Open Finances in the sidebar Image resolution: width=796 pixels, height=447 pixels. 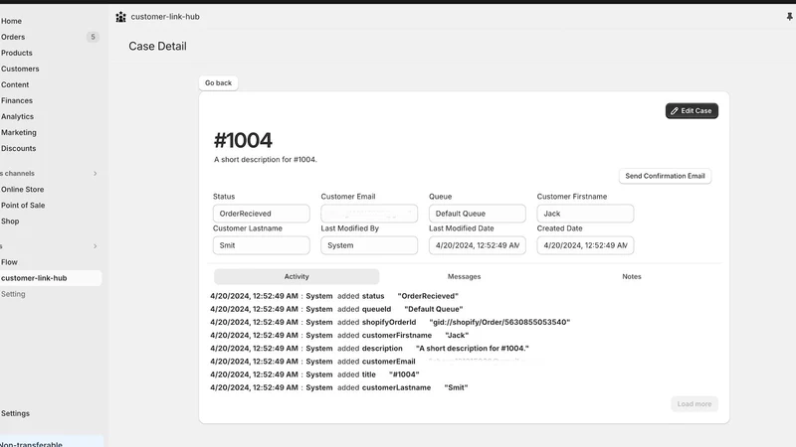point(16,100)
